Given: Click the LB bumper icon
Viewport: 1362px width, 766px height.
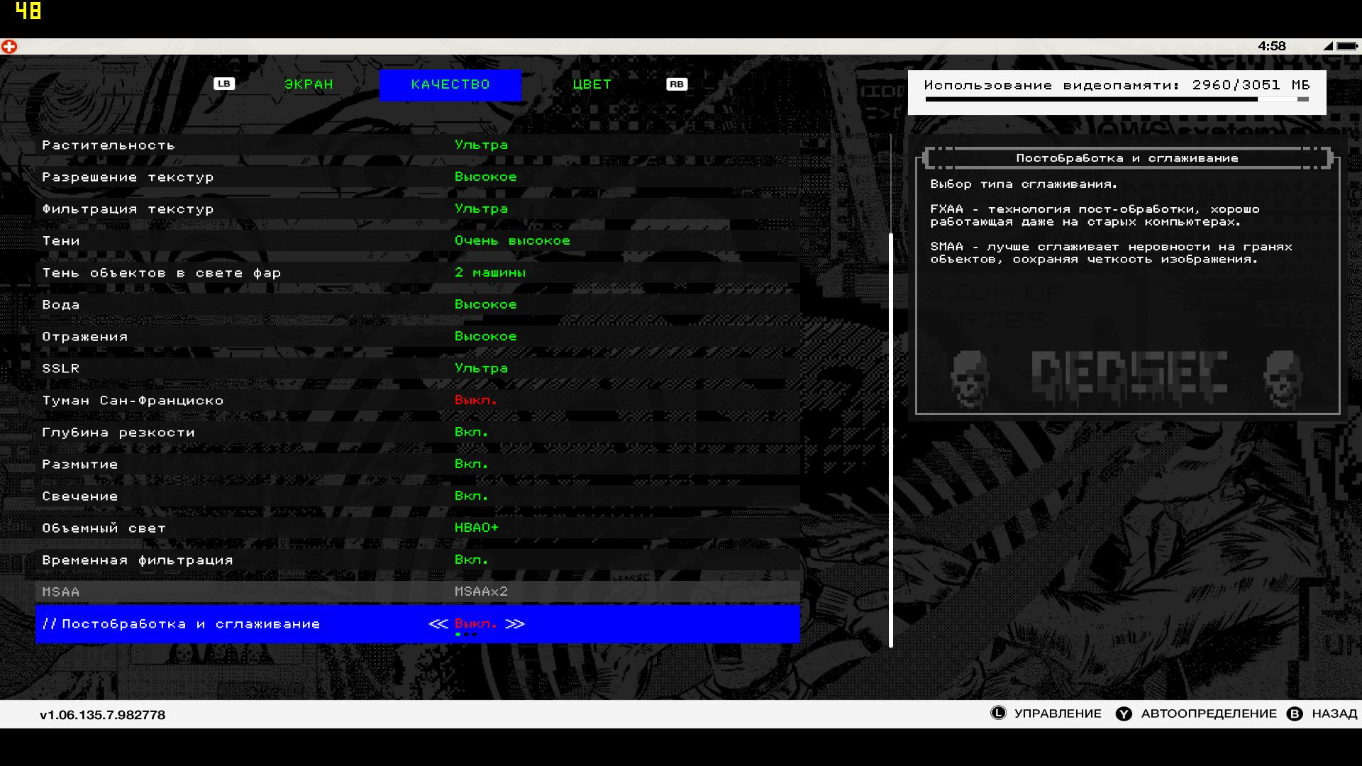Looking at the screenshot, I should (x=223, y=84).
